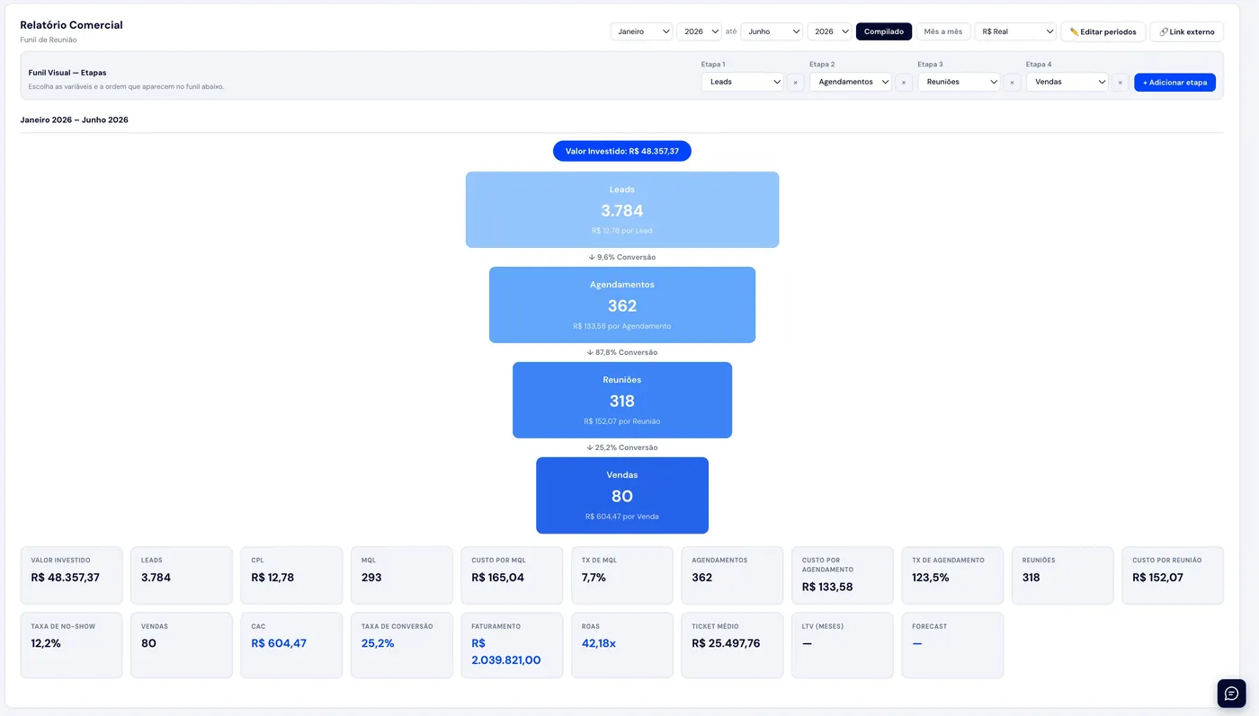
Task: Click the R$ 604,47 por Venda text
Action: pyautogui.click(x=622, y=517)
